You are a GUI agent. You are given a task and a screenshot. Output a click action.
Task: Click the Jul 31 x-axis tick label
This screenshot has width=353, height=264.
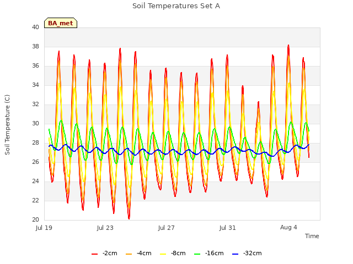227,228
